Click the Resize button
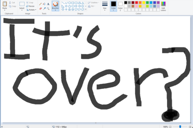The height and width of the screenshot is (128, 193). (x=30, y=6)
